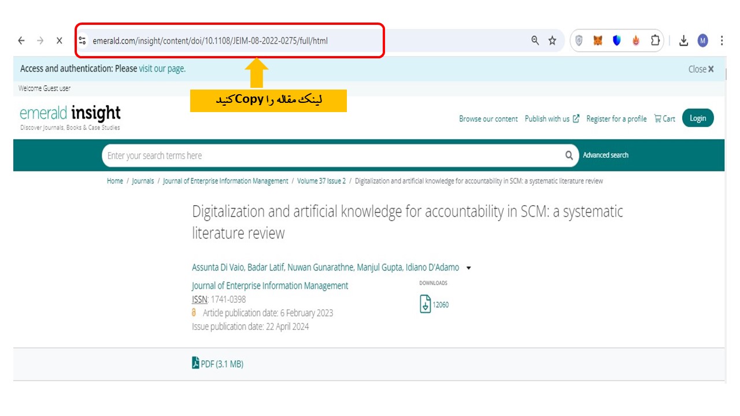Screen dimensions: 740x416
Task: Open author Nuwan Gunarathne
Action: 321,268
